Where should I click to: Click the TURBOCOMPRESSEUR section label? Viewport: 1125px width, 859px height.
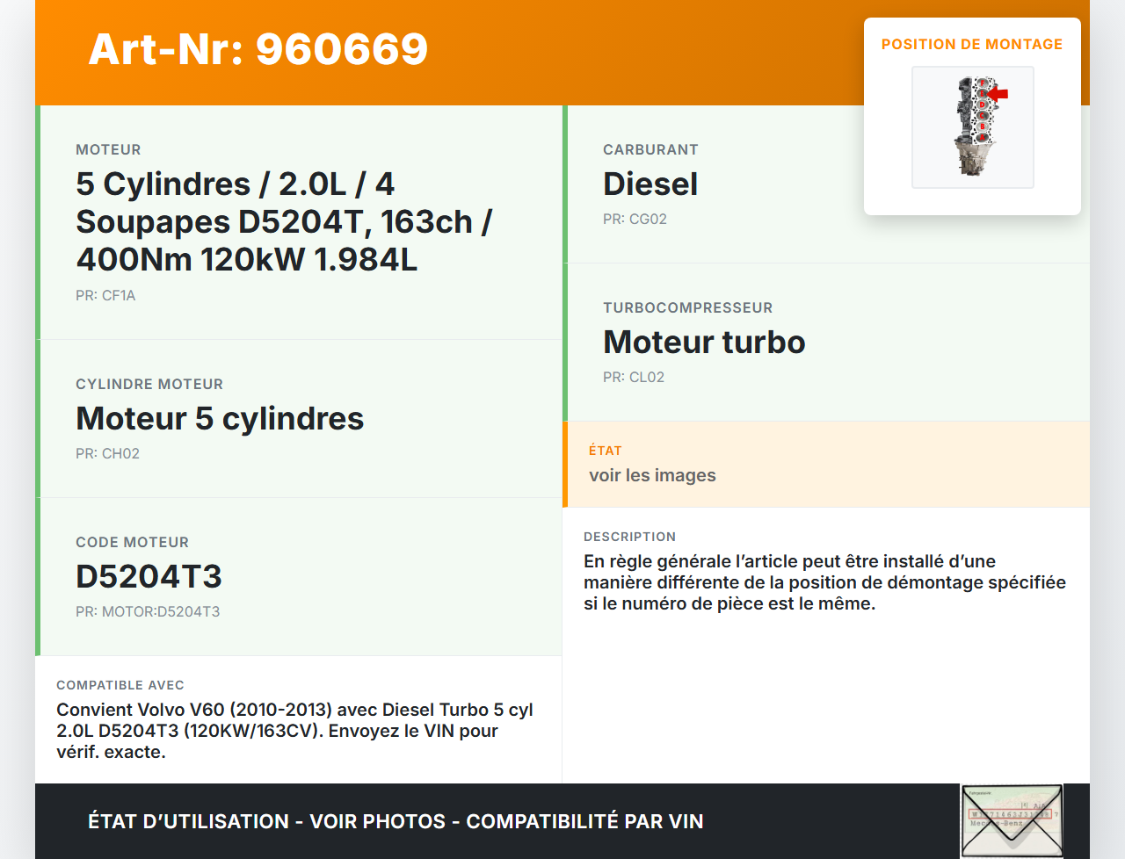687,307
